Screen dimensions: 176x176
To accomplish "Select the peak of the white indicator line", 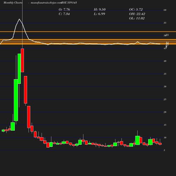I will (19, 19).
